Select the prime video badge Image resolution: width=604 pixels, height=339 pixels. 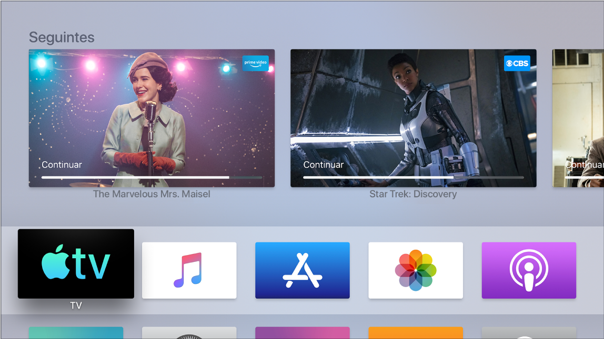click(x=255, y=63)
